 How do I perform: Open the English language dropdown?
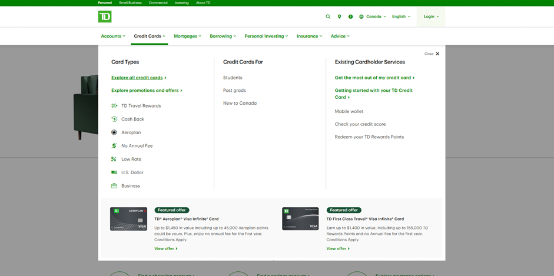click(401, 16)
